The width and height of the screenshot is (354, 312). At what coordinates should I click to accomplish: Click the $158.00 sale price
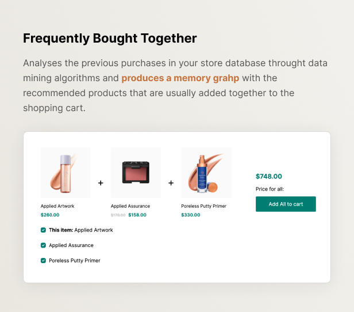pos(137,215)
